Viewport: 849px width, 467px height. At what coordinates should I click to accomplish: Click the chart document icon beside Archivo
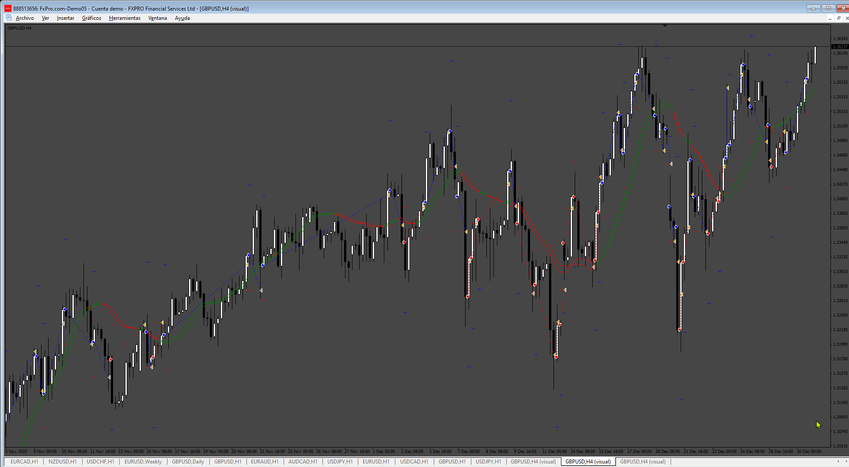click(9, 18)
